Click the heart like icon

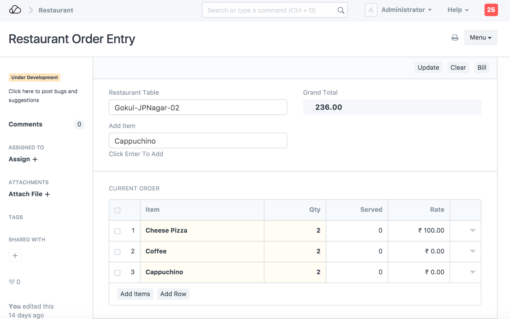pyautogui.click(x=12, y=282)
